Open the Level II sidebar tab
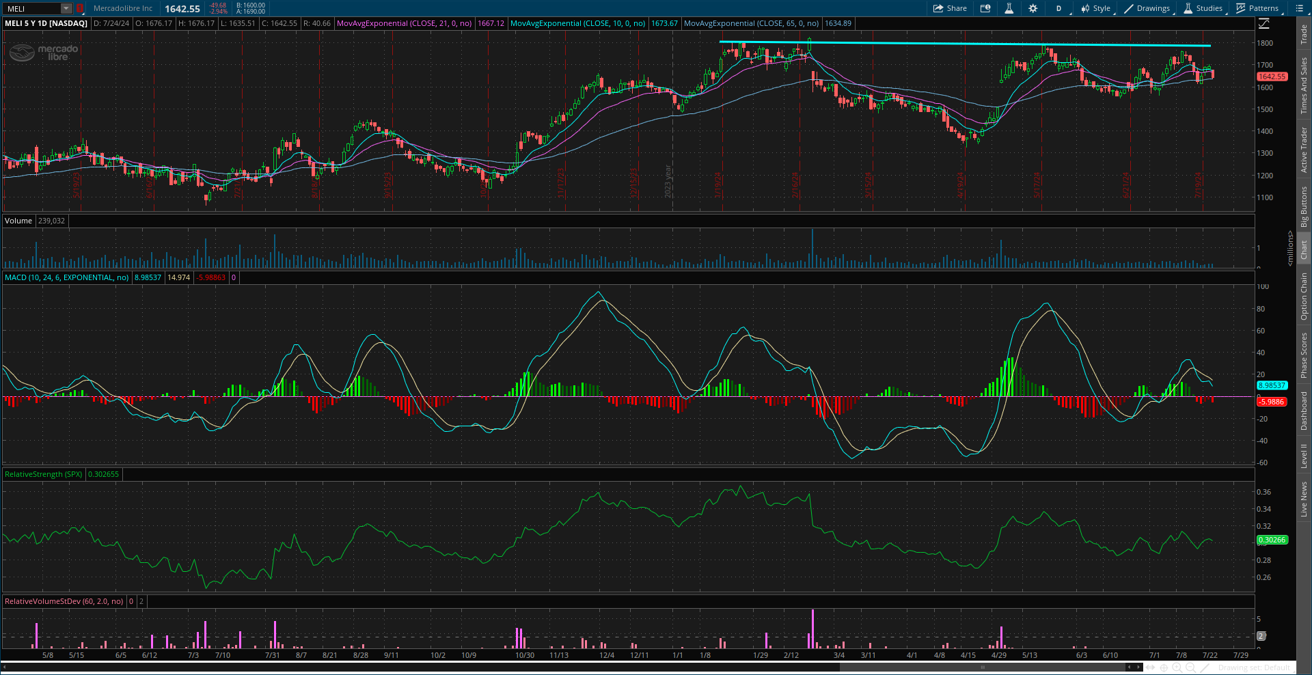The image size is (1312, 675). [x=1304, y=456]
